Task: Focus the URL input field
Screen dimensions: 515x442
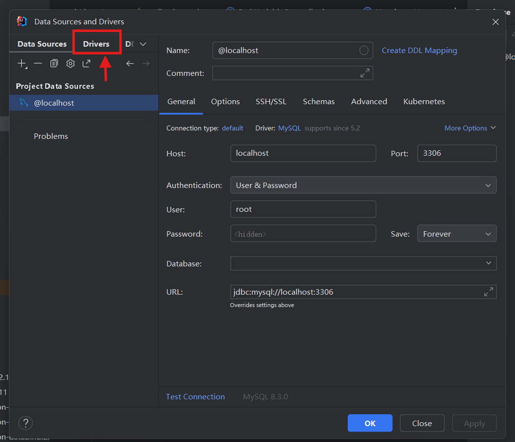Action: (x=363, y=292)
